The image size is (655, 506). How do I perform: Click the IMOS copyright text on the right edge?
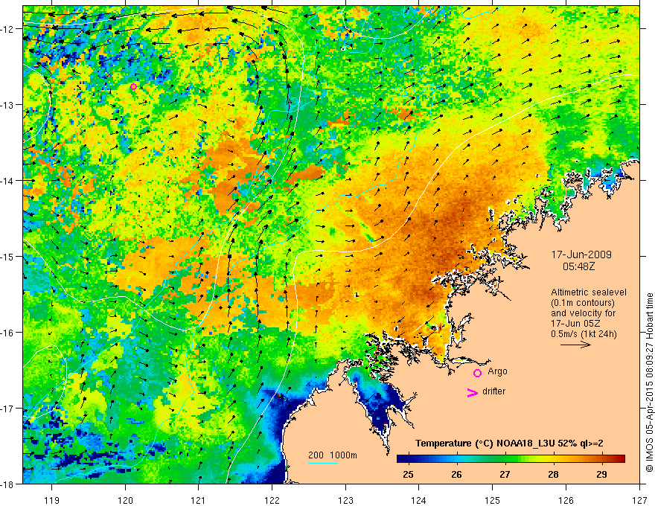pyautogui.click(x=649, y=382)
